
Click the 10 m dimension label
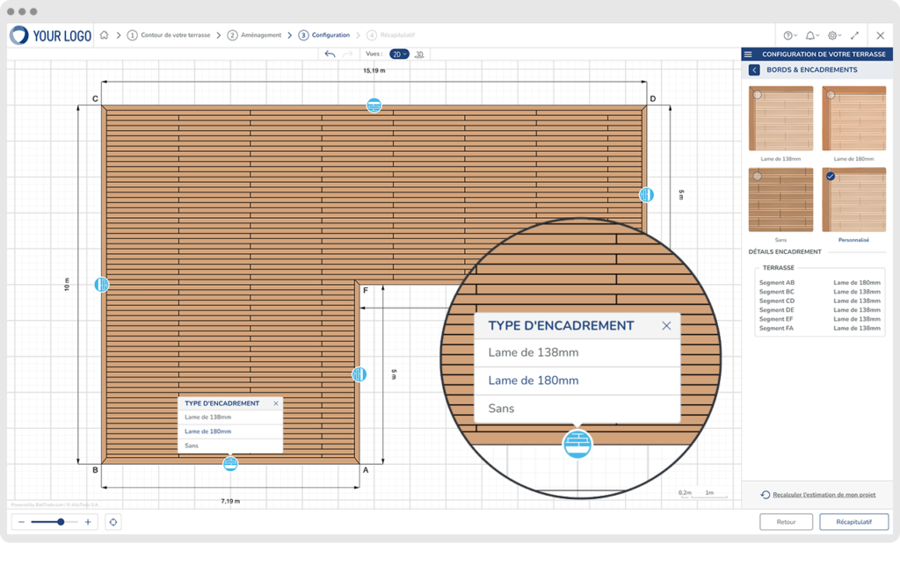coord(67,284)
